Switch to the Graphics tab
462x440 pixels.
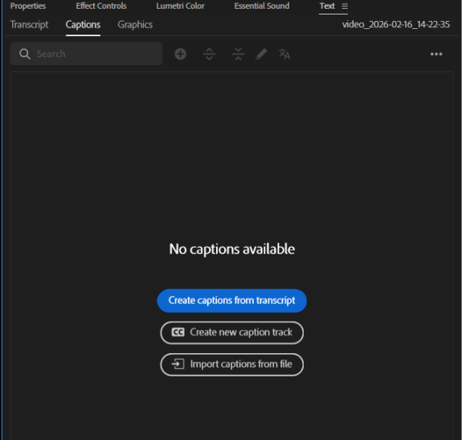[x=135, y=25]
